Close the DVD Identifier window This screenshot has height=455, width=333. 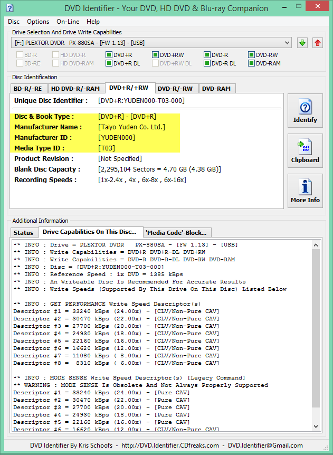tap(317, 6)
